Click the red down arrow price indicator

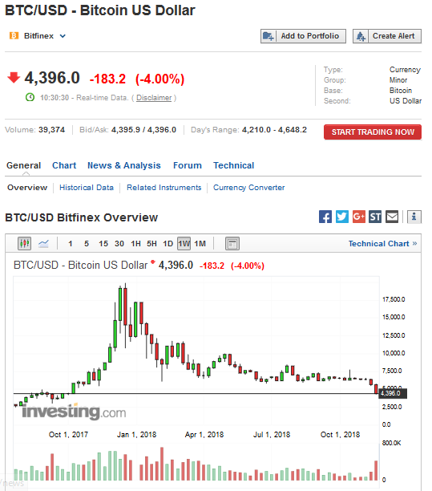pyautogui.click(x=14, y=77)
